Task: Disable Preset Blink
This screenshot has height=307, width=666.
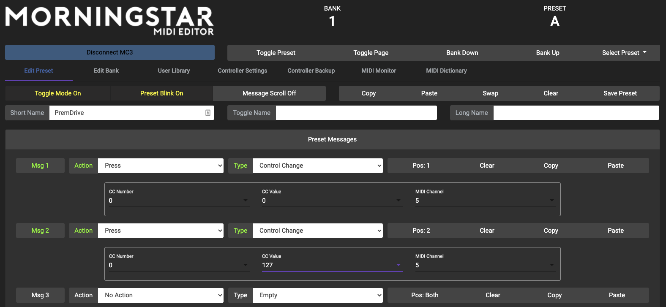Action: pos(161,93)
